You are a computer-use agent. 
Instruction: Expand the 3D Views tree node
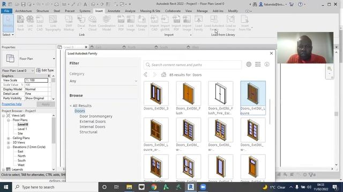coord(9,142)
